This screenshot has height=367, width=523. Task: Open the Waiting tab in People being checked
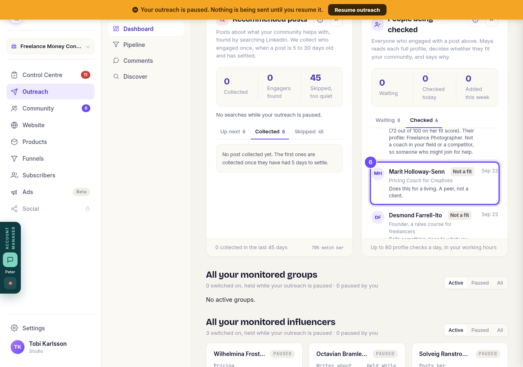[388, 120]
